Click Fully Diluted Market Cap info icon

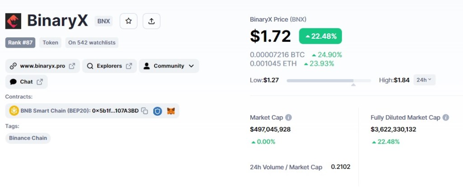446,118
